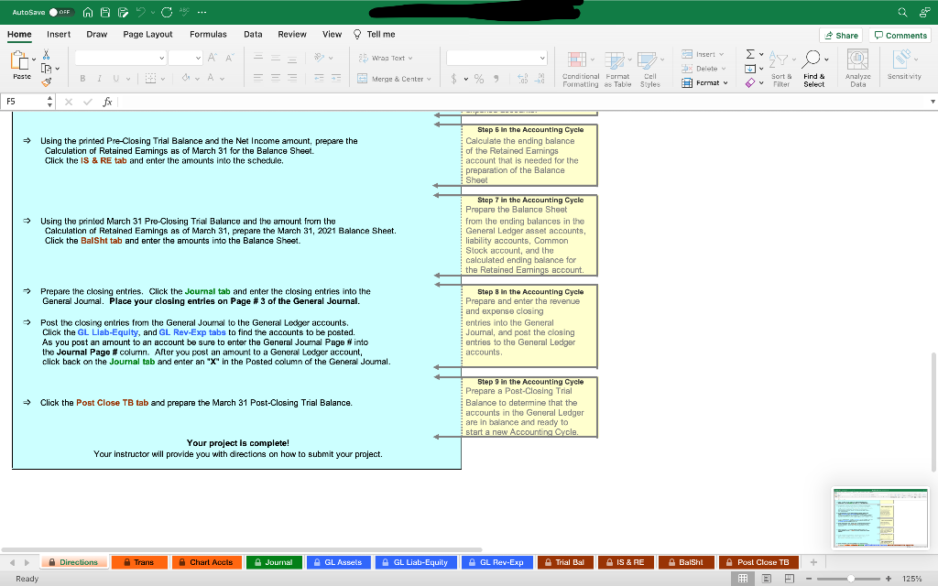Viewport: 938px width, 586px height.
Task: Open the Comments pane
Action: click(x=900, y=36)
